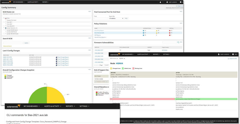Click the Search NCM text field

tap(13, 43)
